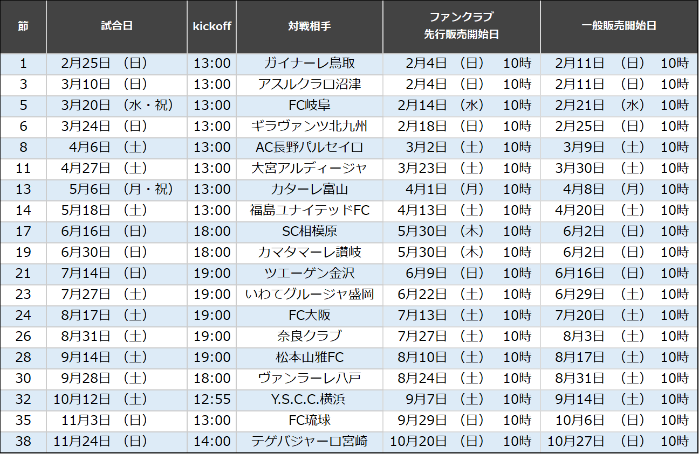Select opponent ツエーゲン金沢
Image resolution: width=699 pixels, height=454 pixels.
click(x=310, y=274)
